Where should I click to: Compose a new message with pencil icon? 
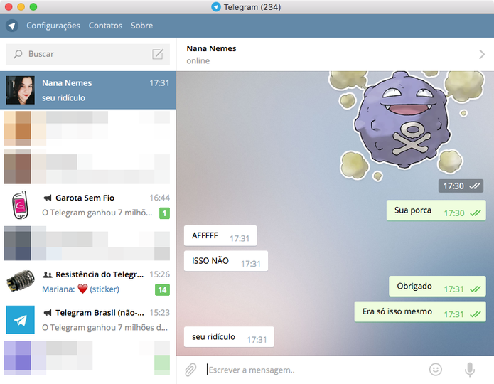[158, 54]
